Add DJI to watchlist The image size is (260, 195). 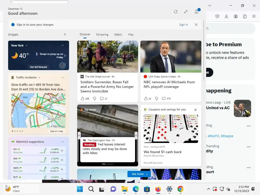tap(62, 151)
